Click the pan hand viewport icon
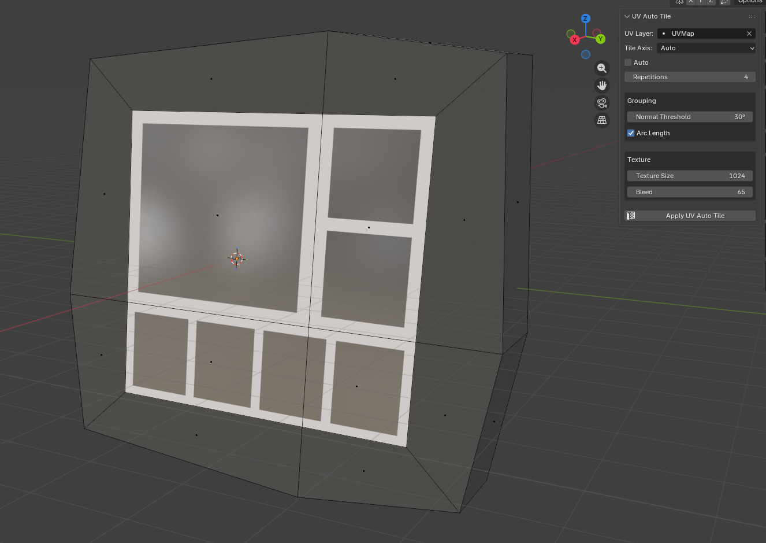The width and height of the screenshot is (766, 543). tap(602, 86)
